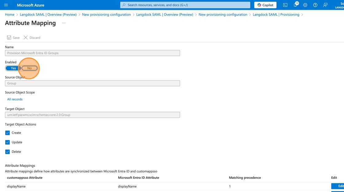Click the Target Object urn schema field
Viewport: 344px width, 192px height.
coord(92,115)
